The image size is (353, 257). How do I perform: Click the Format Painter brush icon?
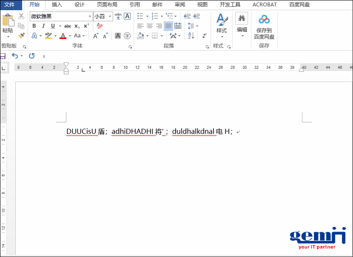click(x=21, y=36)
